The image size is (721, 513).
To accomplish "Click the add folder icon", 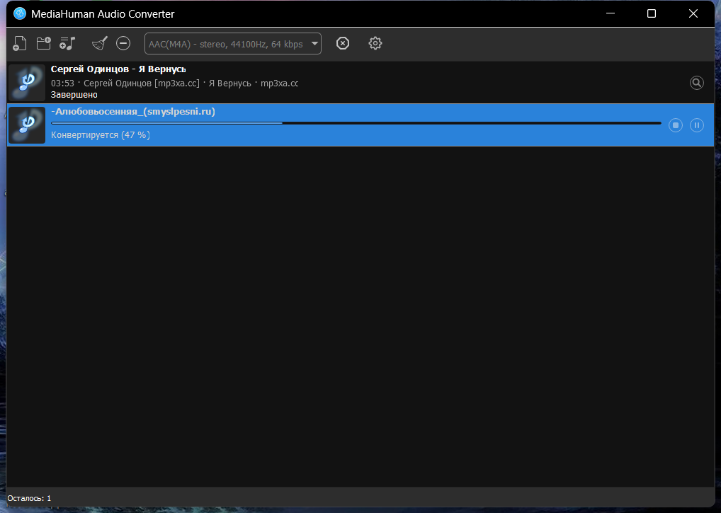I will pyautogui.click(x=44, y=44).
